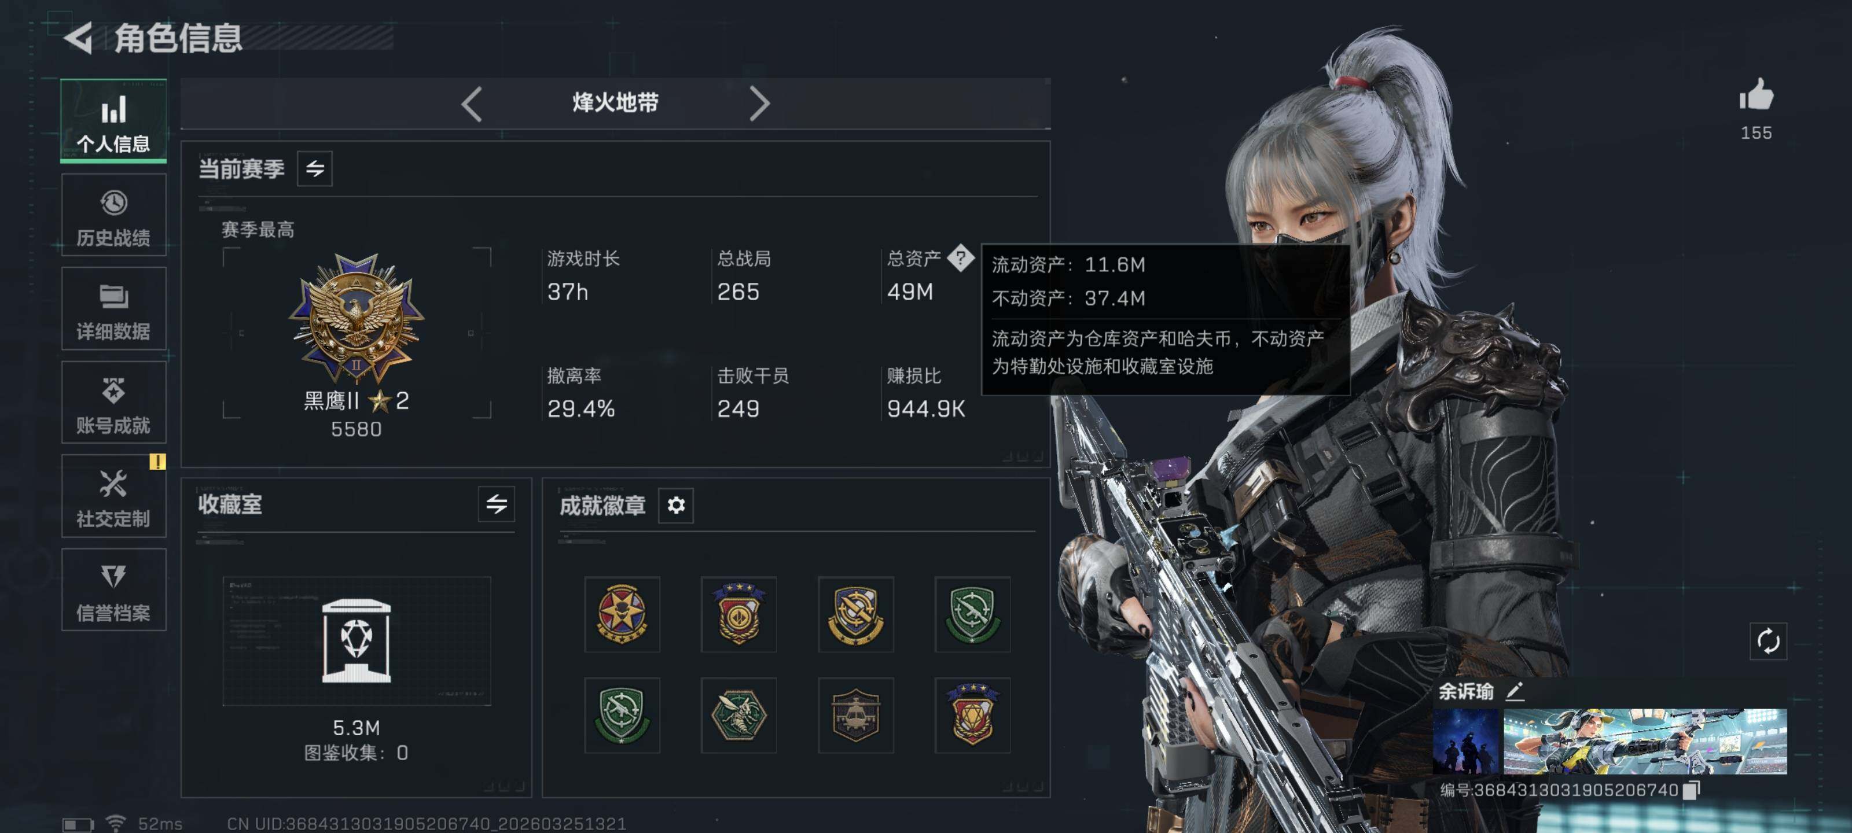Select the wasp hexagon achievement badge
Viewport: 1852px width, 833px height.
738,715
